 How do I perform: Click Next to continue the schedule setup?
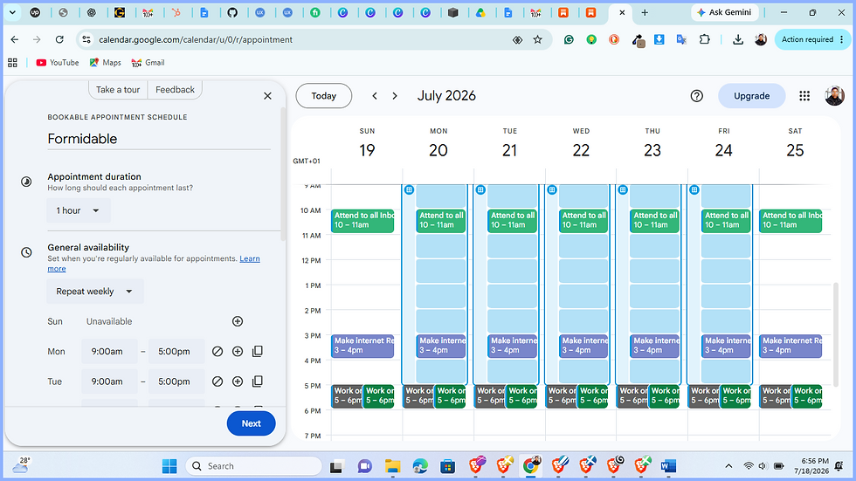252,423
